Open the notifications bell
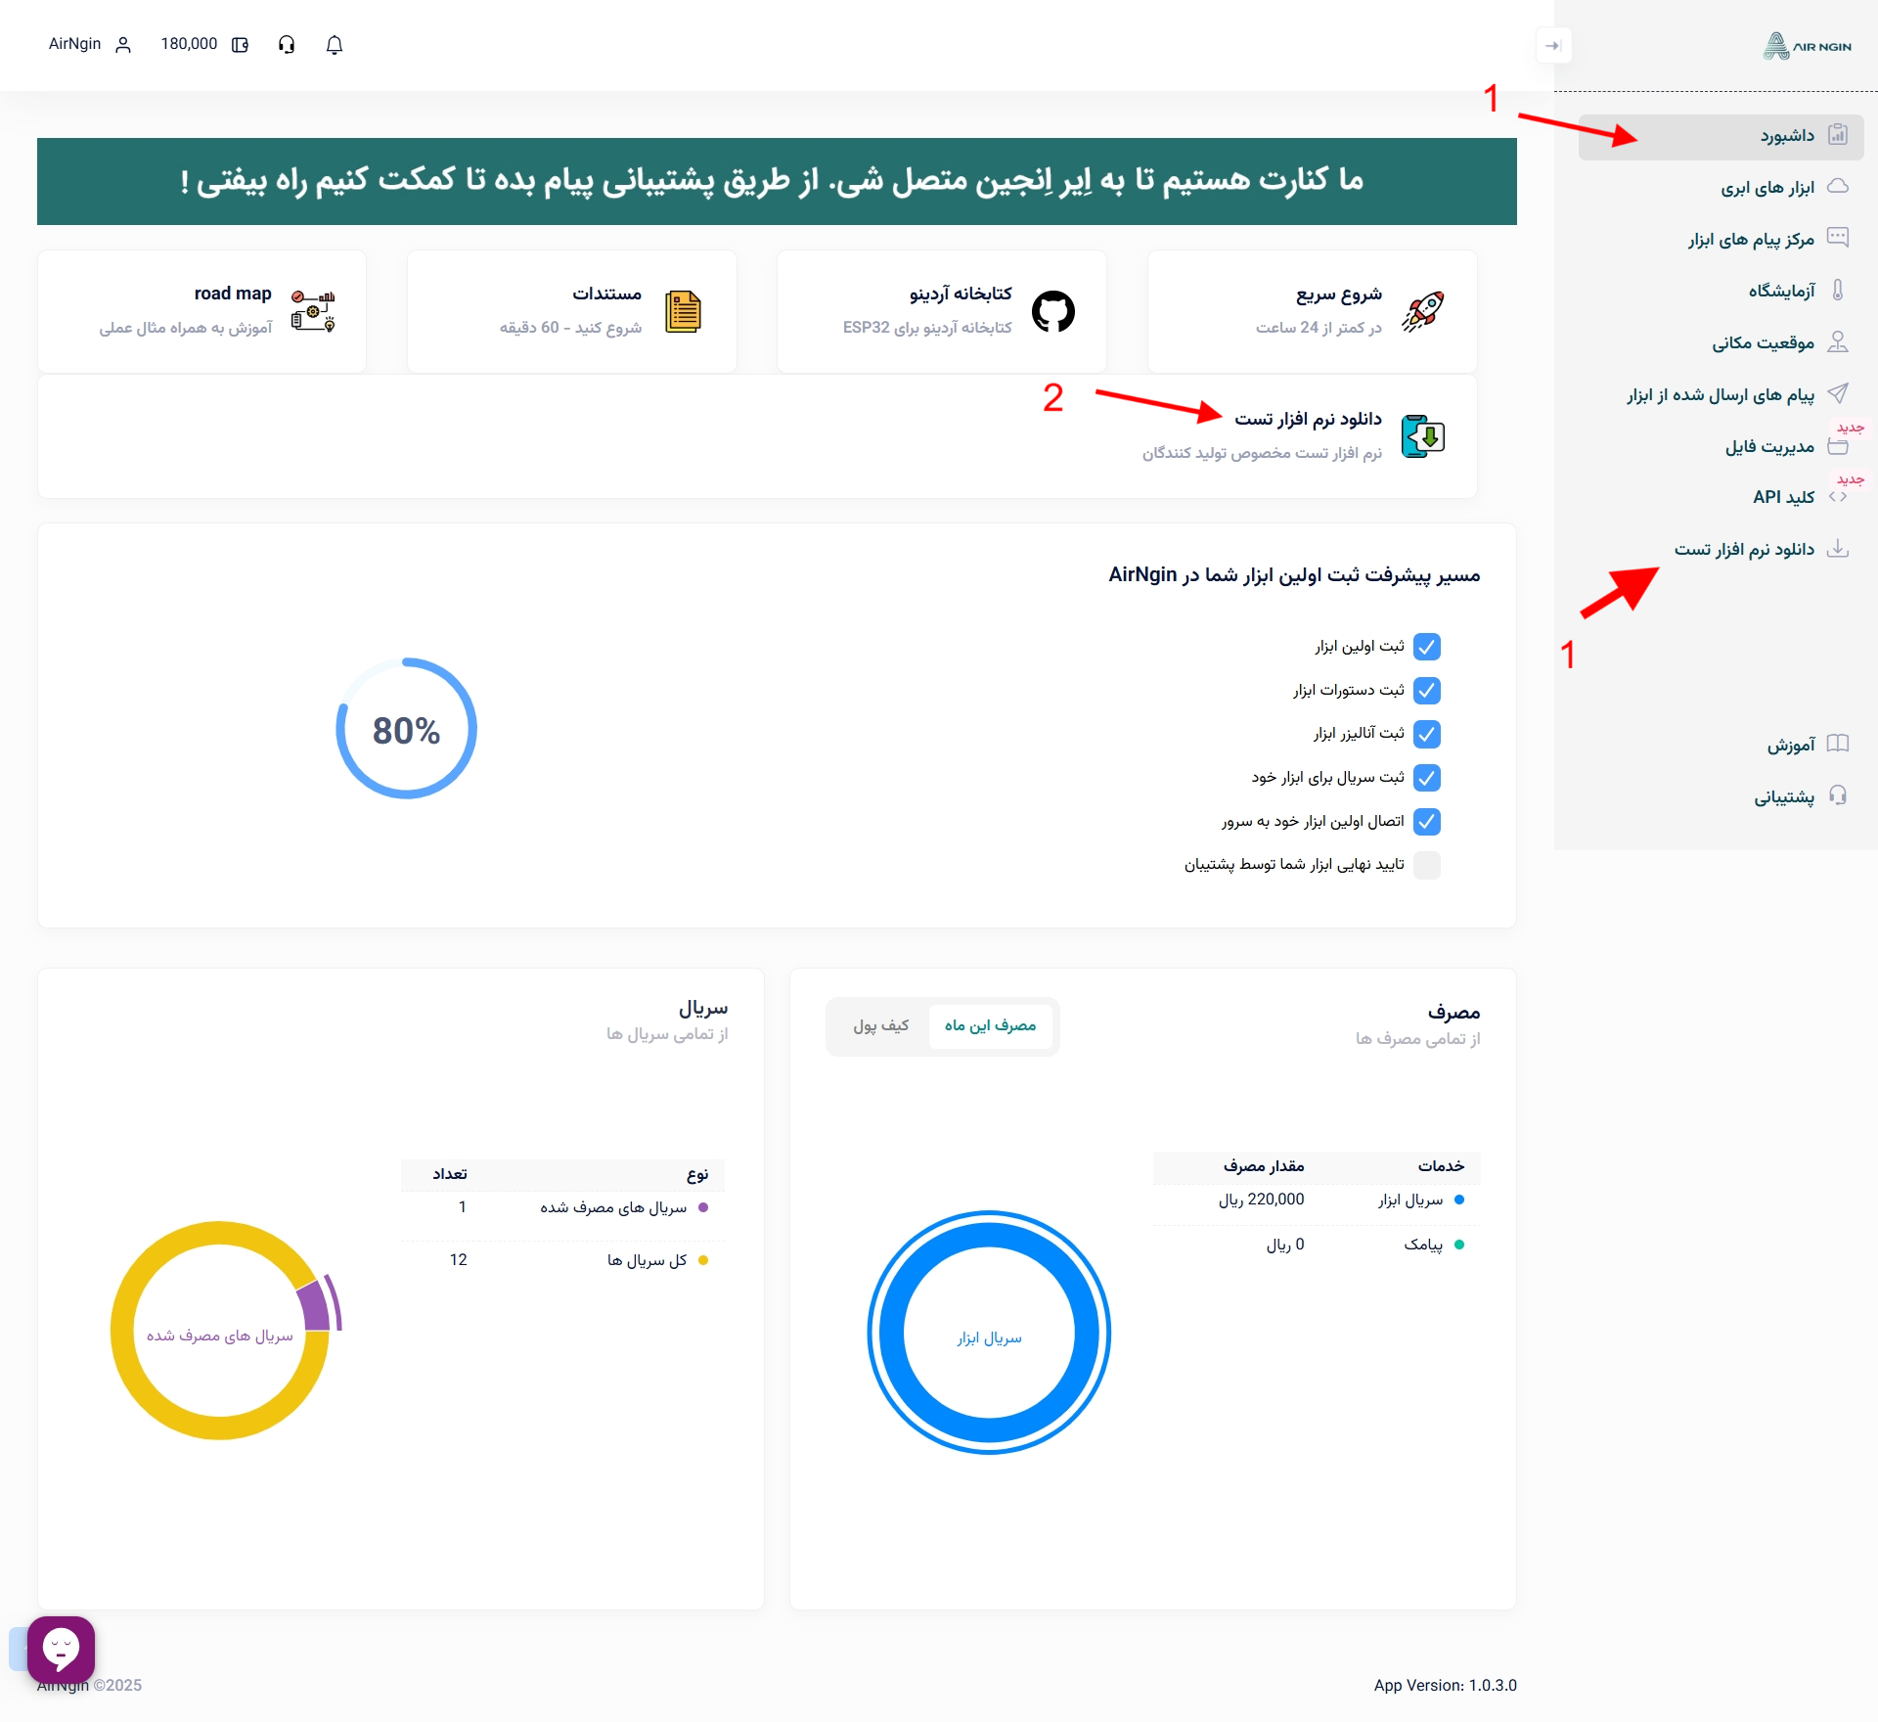This screenshot has height=1722, width=1878. click(x=335, y=45)
